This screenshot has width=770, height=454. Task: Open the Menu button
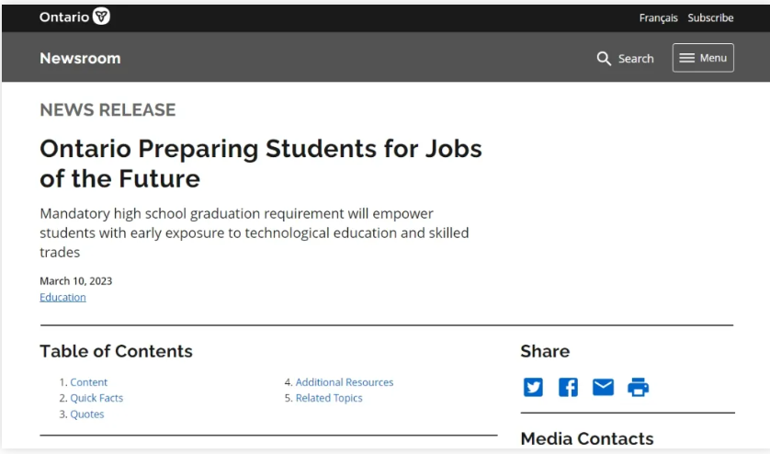click(x=703, y=58)
